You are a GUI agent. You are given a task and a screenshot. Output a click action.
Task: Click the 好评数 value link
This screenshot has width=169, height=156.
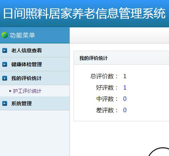click(x=125, y=87)
